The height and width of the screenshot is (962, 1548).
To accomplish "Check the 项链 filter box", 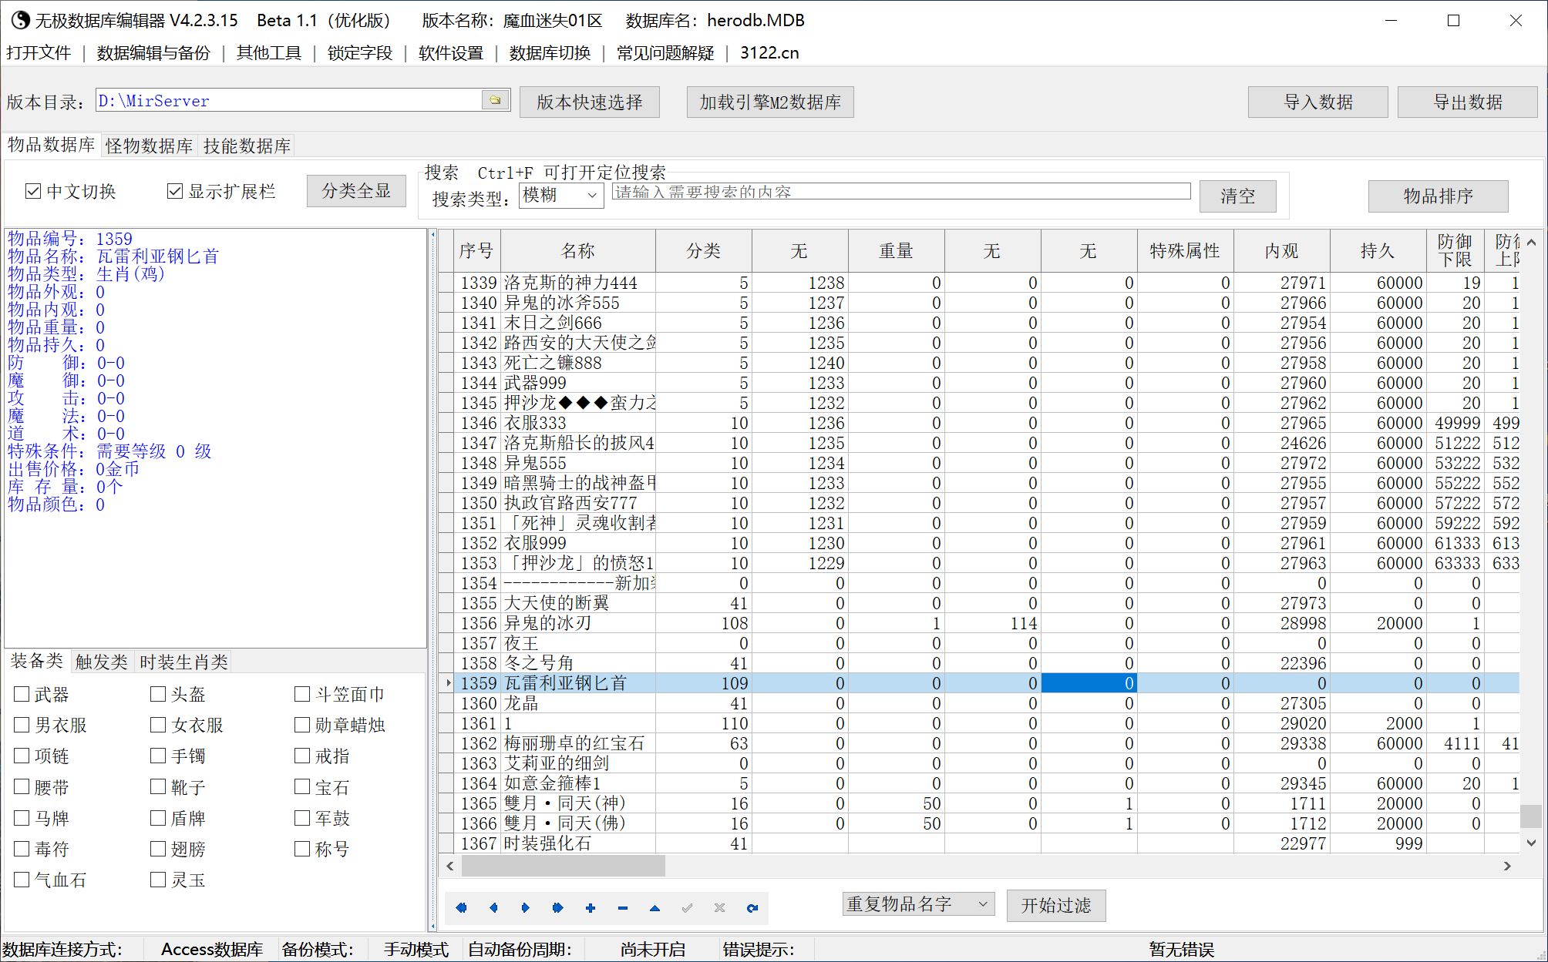I will [22, 756].
